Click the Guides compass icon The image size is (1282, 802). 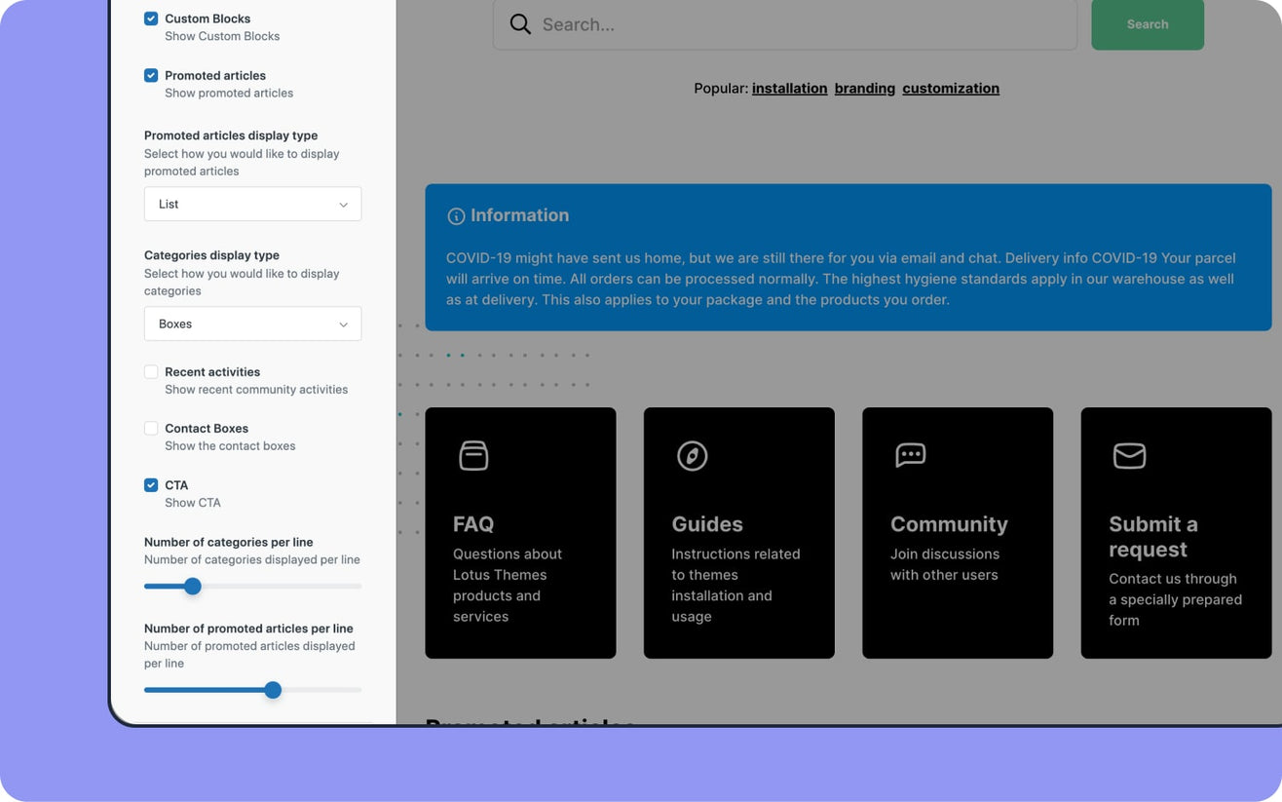coord(693,455)
